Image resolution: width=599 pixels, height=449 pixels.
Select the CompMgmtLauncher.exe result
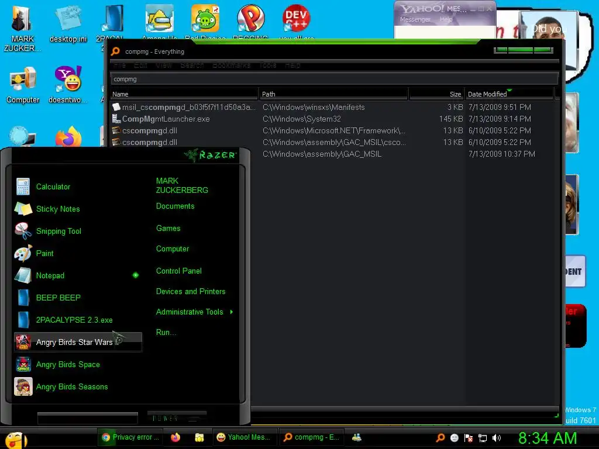(x=166, y=119)
